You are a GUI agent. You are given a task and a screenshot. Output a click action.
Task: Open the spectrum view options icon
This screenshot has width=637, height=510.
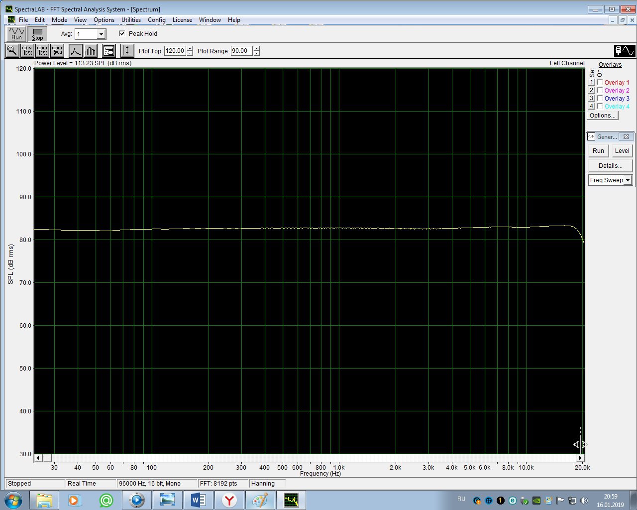point(109,51)
